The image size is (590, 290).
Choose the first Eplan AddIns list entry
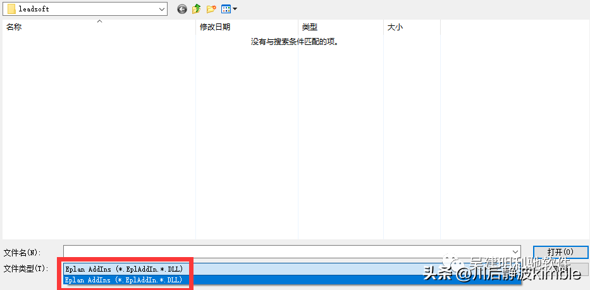(123, 269)
